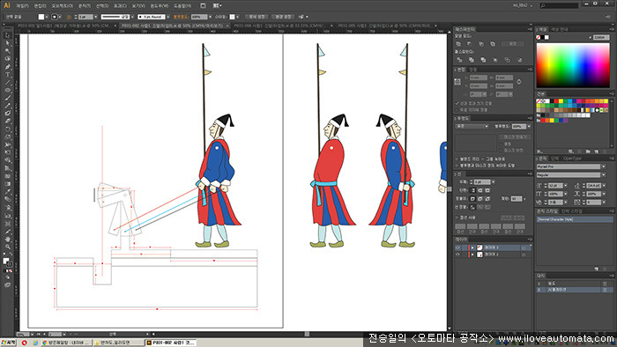The height and width of the screenshot is (347, 617).
Task: Select the red swatch in Swatches panel
Action: click(556, 101)
